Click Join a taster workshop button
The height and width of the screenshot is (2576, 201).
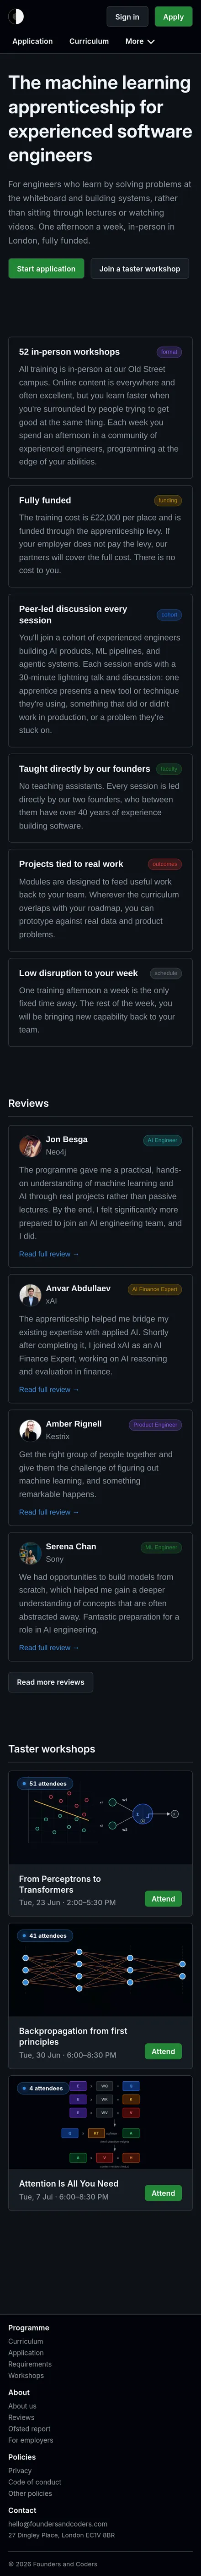coord(139,268)
